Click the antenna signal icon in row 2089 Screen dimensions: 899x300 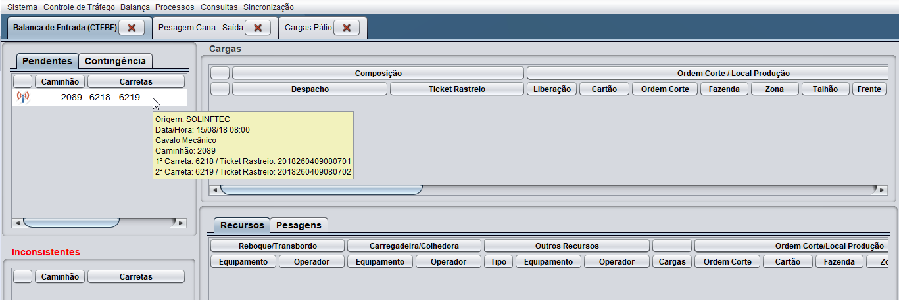coord(22,97)
